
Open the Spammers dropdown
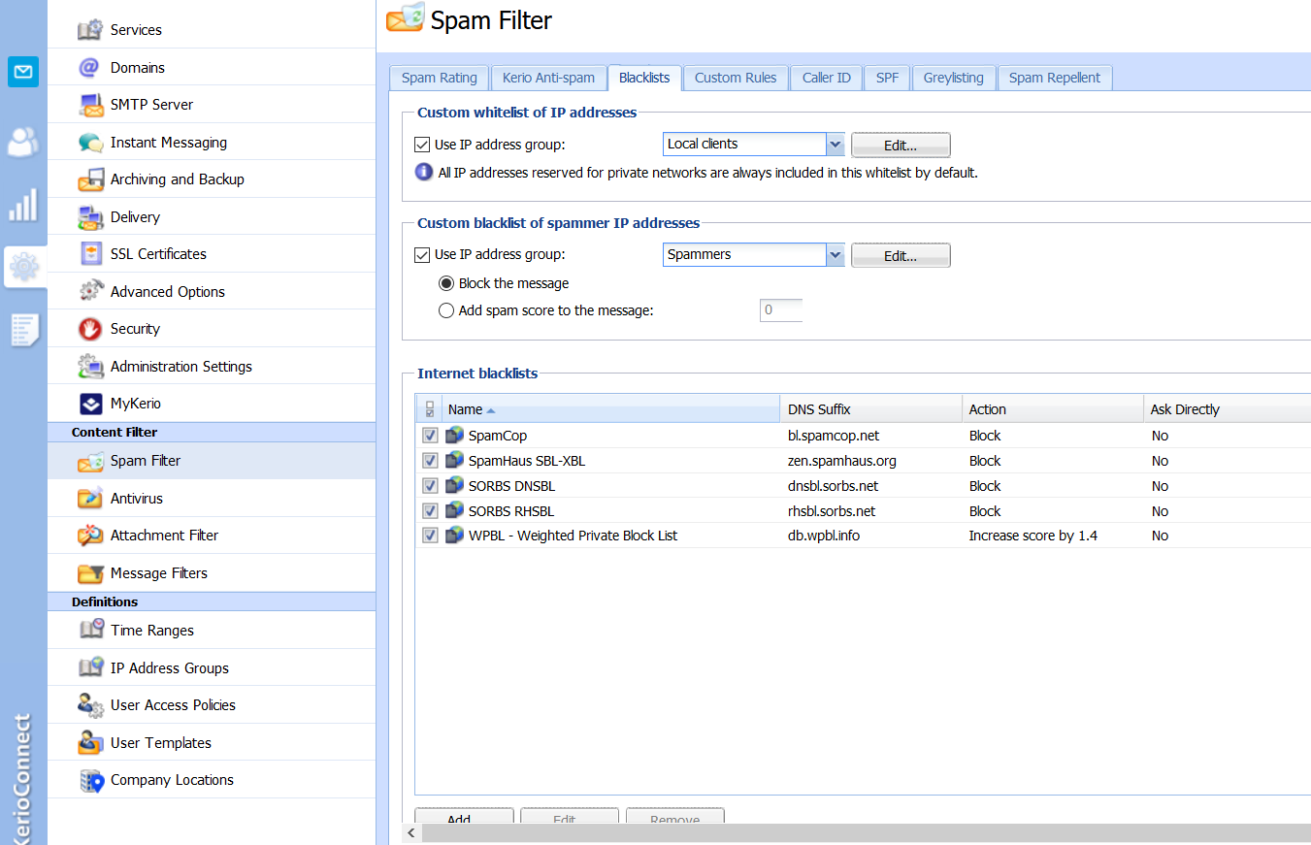(x=835, y=255)
